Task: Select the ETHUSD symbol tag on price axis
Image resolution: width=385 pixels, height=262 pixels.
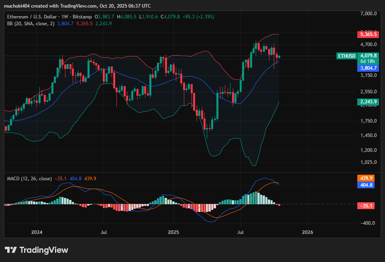Action: pos(347,56)
